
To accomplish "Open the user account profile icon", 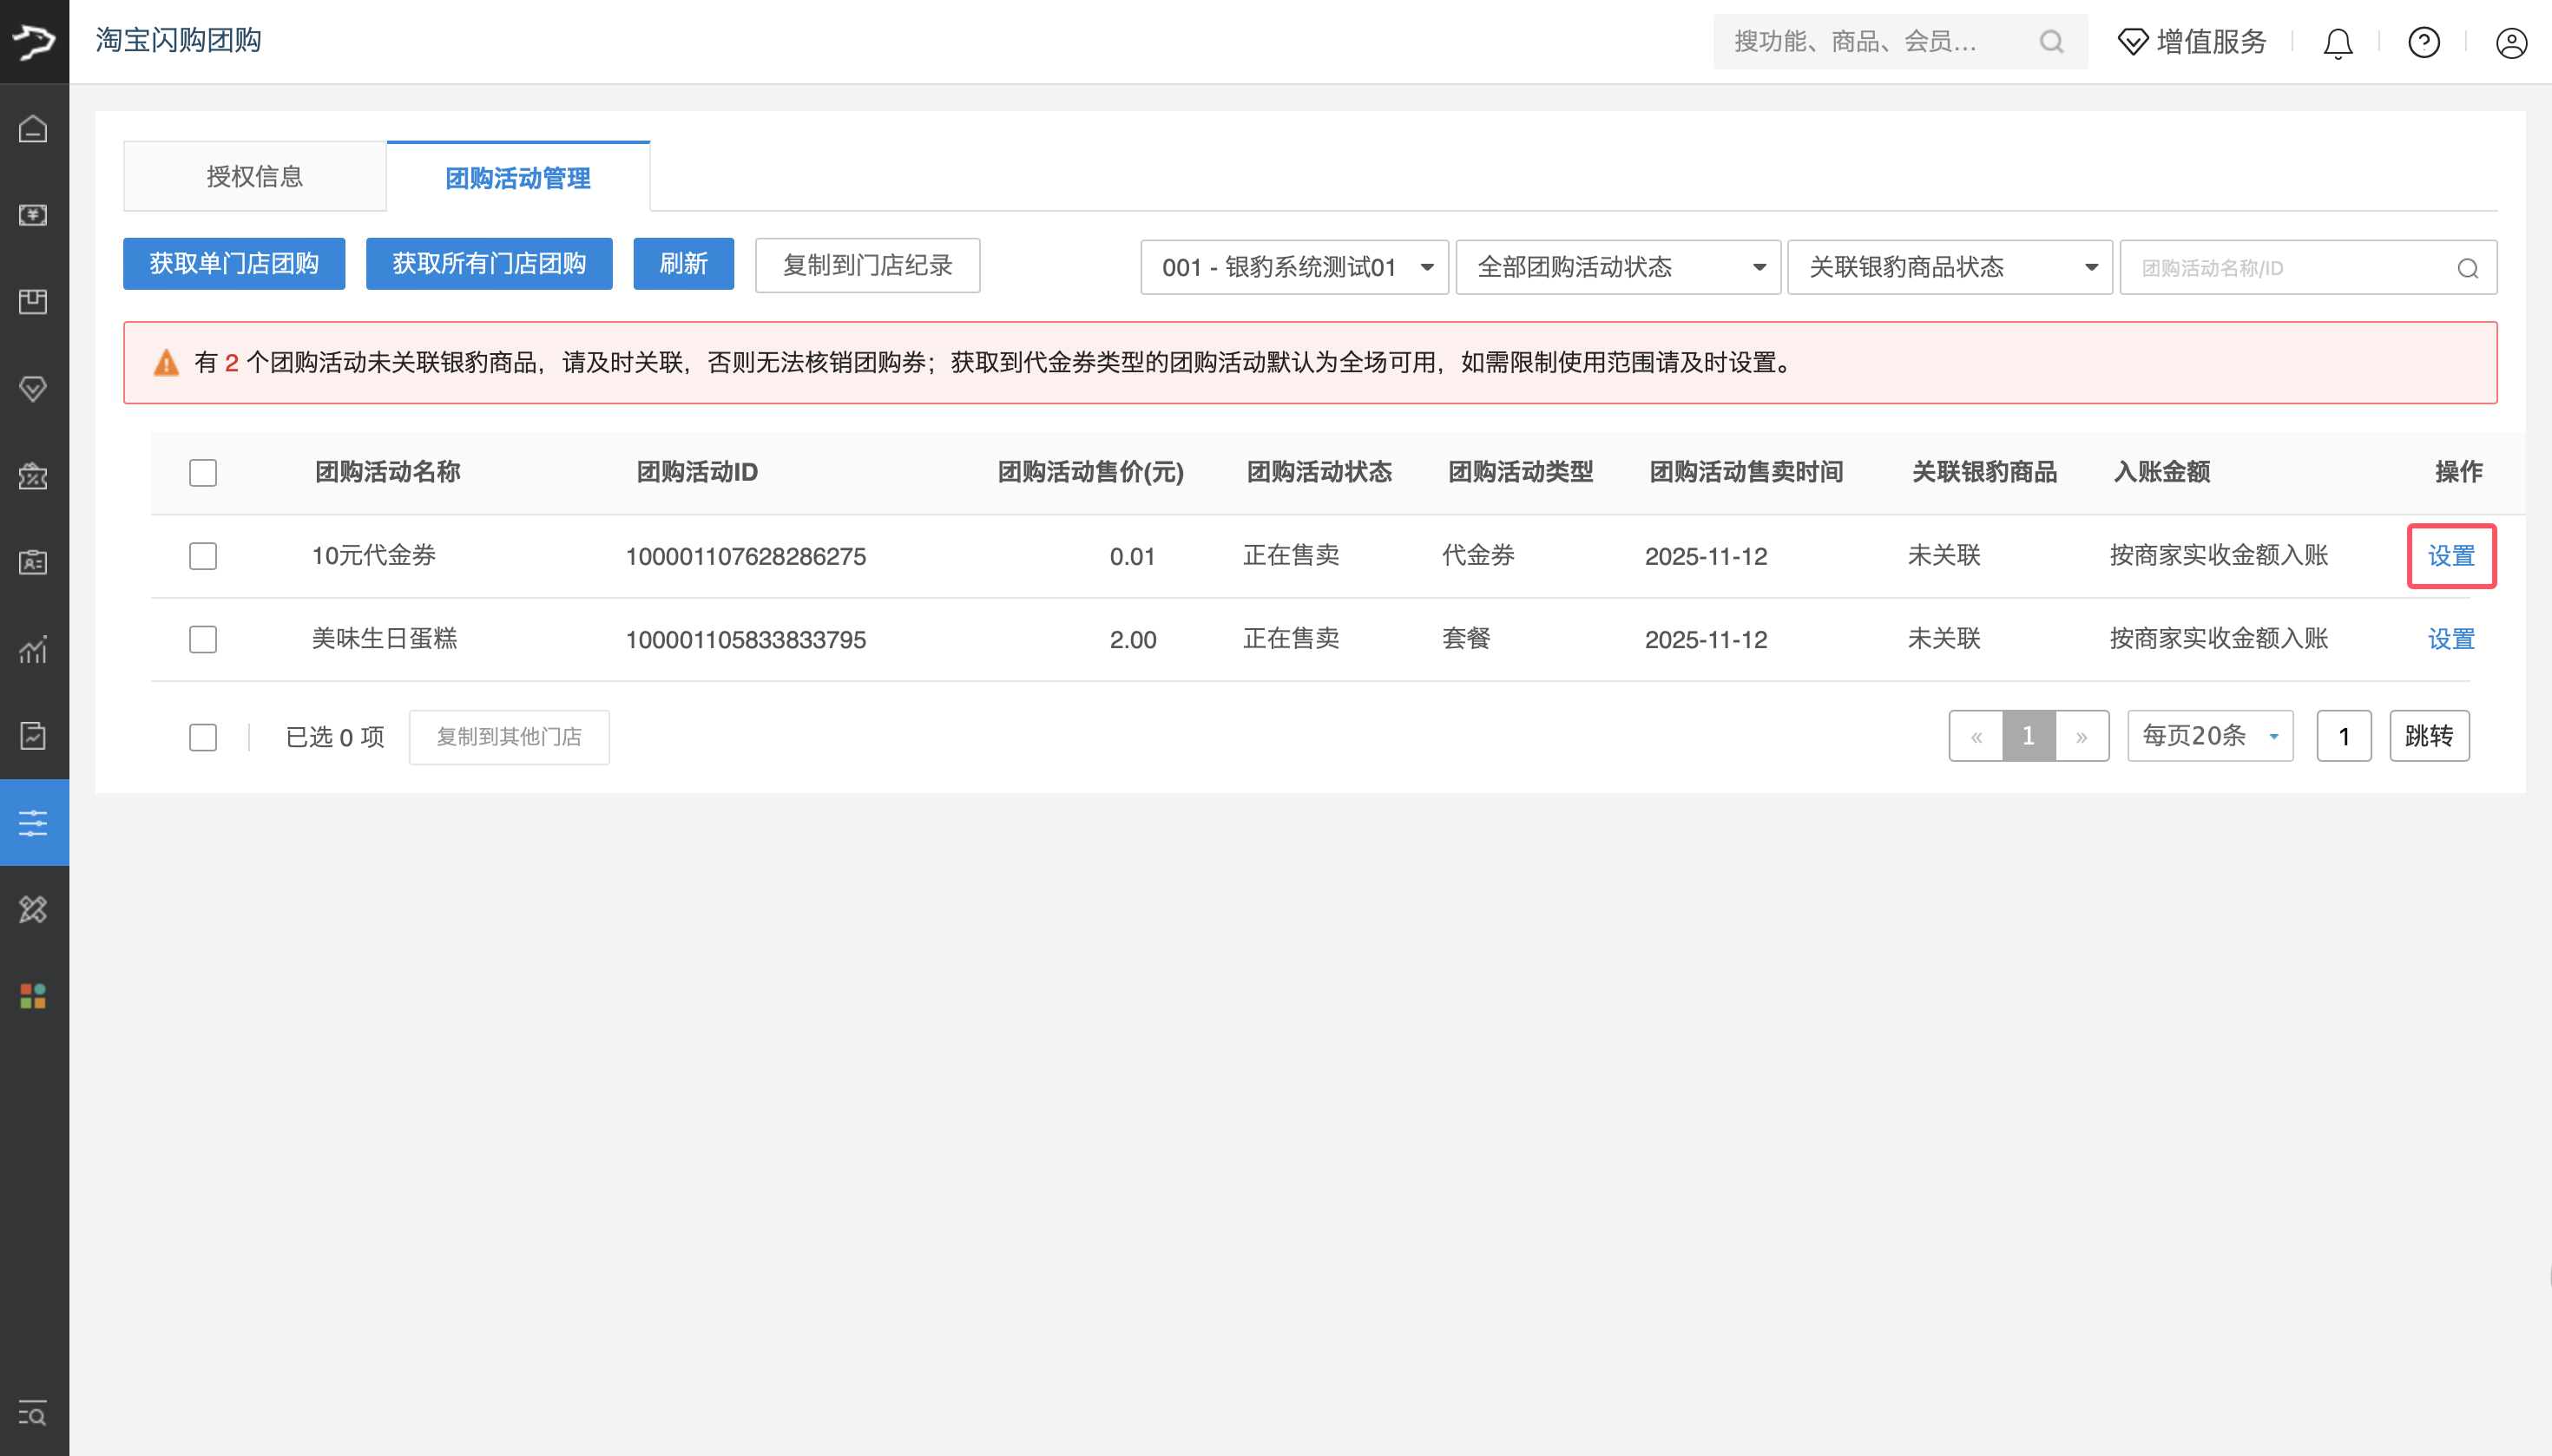I will point(2511,42).
